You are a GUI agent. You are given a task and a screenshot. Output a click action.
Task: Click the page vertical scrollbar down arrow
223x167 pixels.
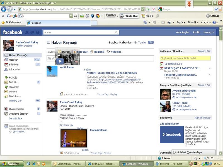pos(221,153)
